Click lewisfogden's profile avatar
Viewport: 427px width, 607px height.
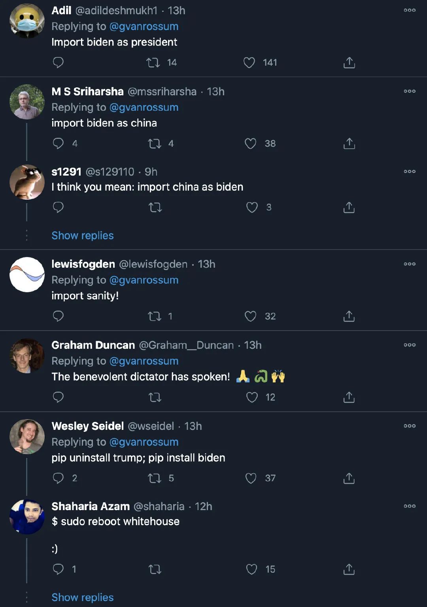pos(27,275)
